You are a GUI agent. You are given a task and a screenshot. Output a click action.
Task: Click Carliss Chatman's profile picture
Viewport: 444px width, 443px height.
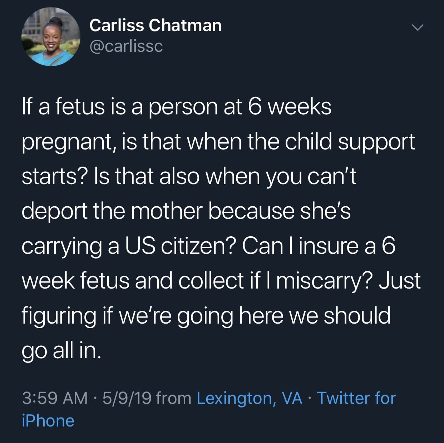coord(51,37)
